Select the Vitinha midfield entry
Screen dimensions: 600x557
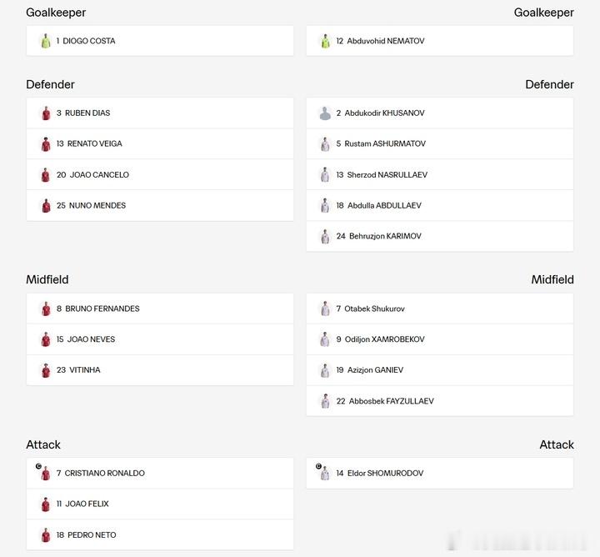(x=160, y=370)
